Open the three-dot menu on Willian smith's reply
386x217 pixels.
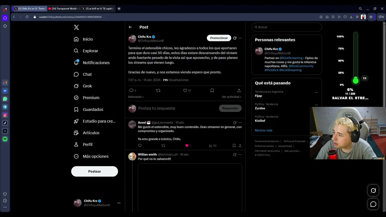240,155
